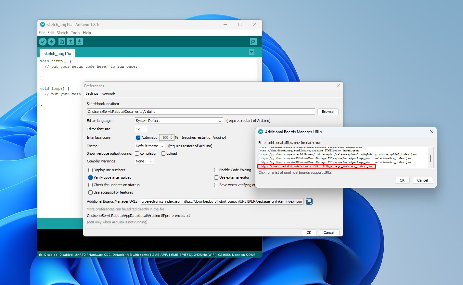This screenshot has height=285, width=463.
Task: Click the URL list vertical scrollbar
Action: 431,158
